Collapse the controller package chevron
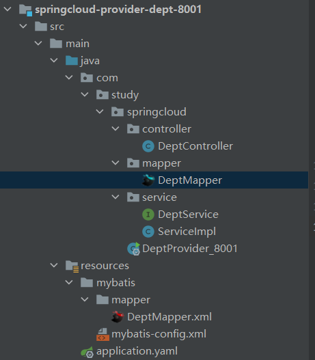The height and width of the screenshot is (360, 315). click(115, 128)
